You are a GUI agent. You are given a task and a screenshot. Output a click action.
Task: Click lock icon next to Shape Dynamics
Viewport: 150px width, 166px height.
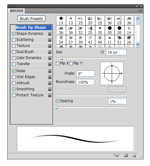click(x=50, y=34)
